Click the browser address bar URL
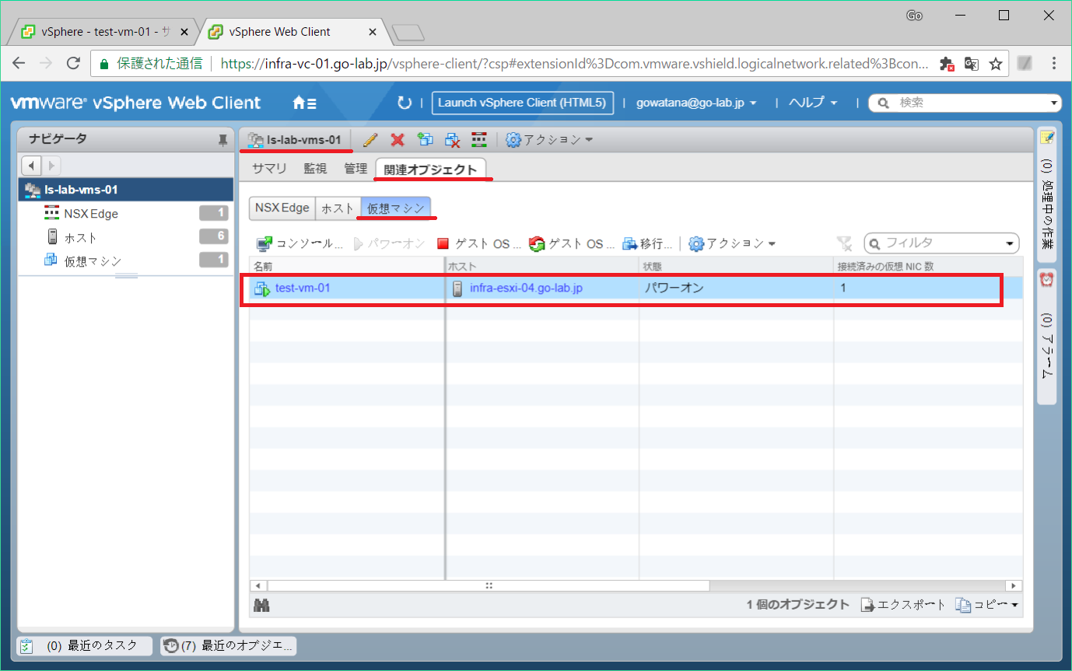Screen dimensions: 1072x671 (x=574, y=64)
